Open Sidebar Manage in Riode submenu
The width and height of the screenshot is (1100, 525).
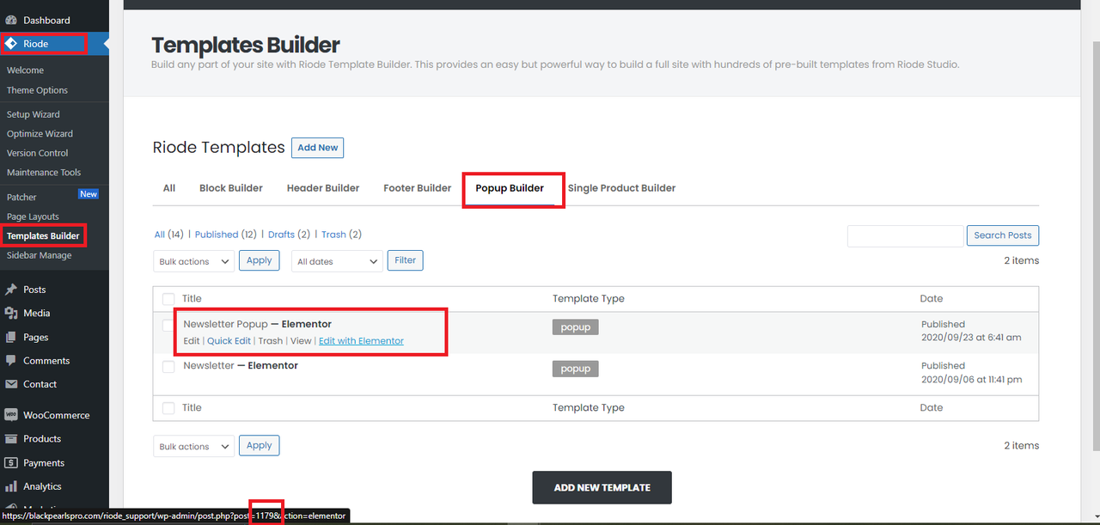pos(40,255)
